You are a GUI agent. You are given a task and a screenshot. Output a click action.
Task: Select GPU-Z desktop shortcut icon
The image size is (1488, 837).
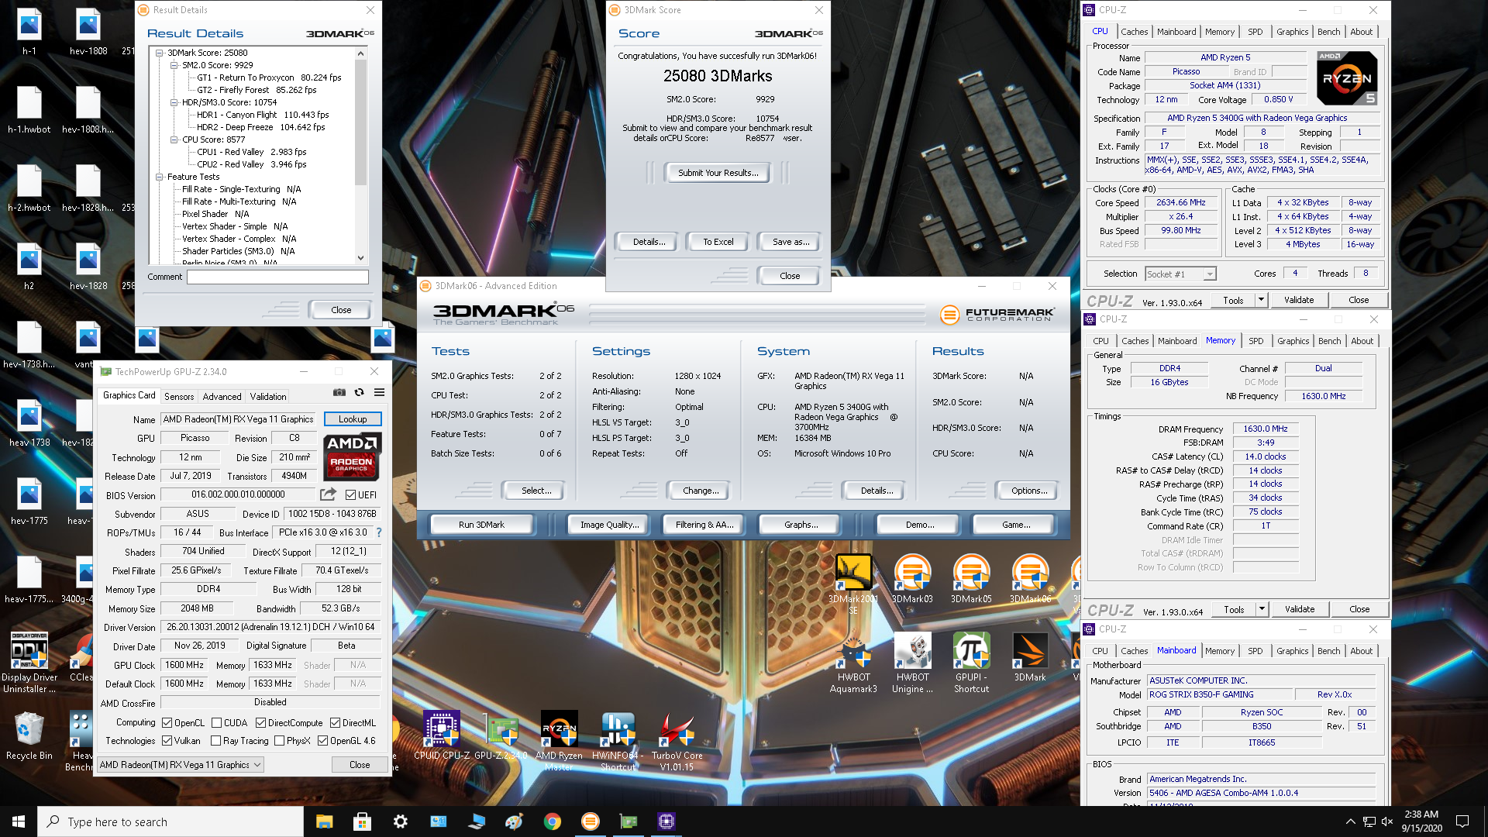[501, 735]
